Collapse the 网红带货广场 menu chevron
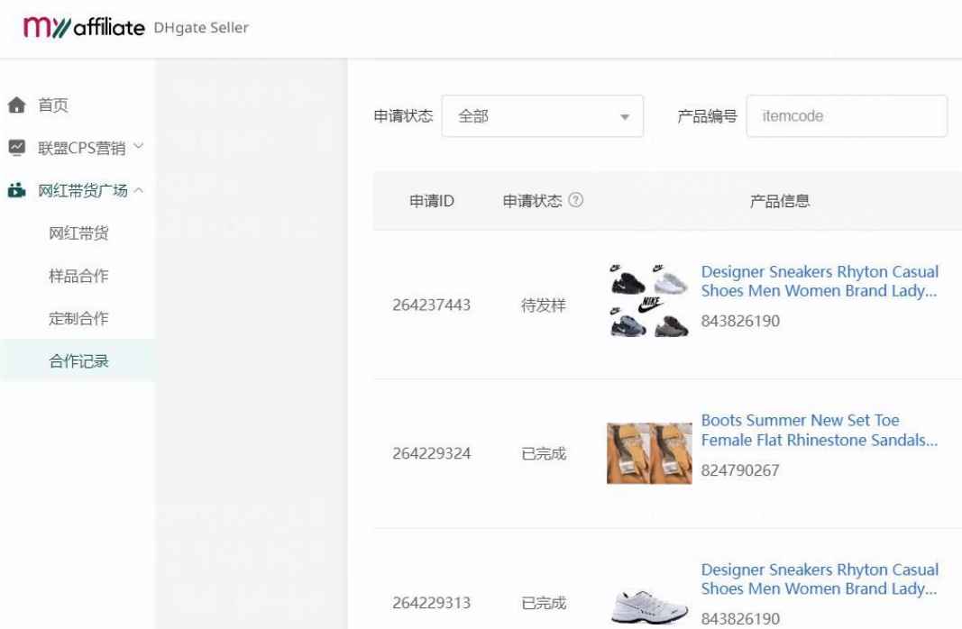 (x=139, y=190)
